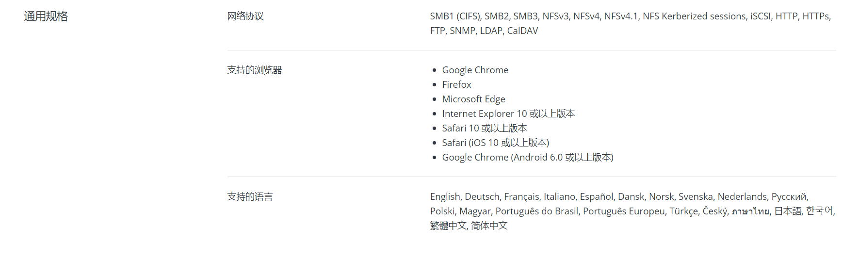Select the Safari 10 或以上版本 item
The width and height of the screenshot is (859, 259).
(x=484, y=129)
